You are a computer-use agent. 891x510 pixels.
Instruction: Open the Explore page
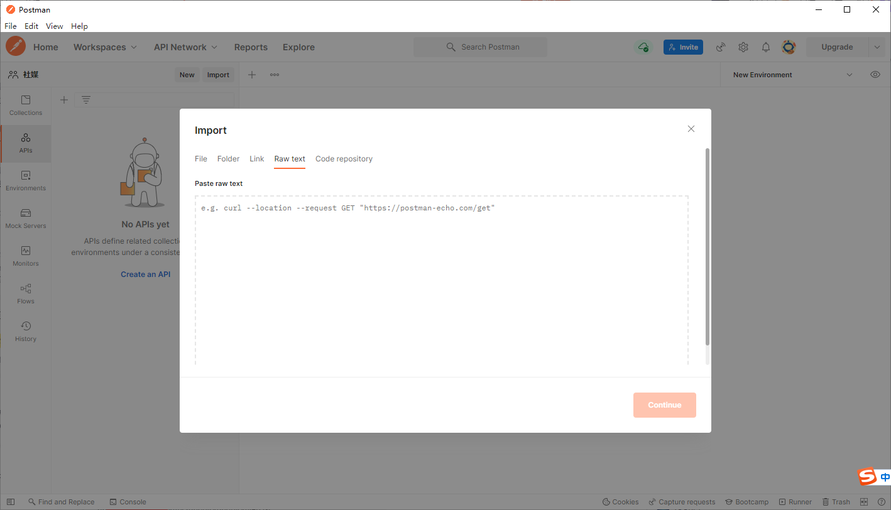(298, 47)
